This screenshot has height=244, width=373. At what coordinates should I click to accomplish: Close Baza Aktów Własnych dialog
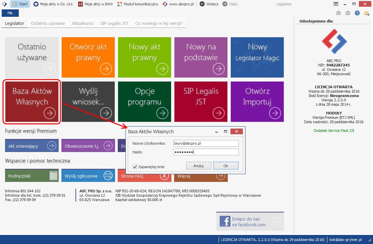236,132
